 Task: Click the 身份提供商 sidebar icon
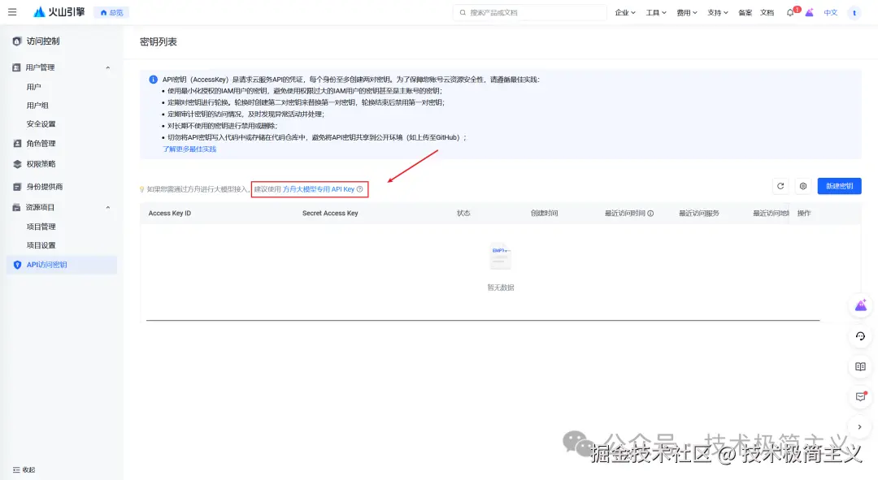[x=17, y=186]
